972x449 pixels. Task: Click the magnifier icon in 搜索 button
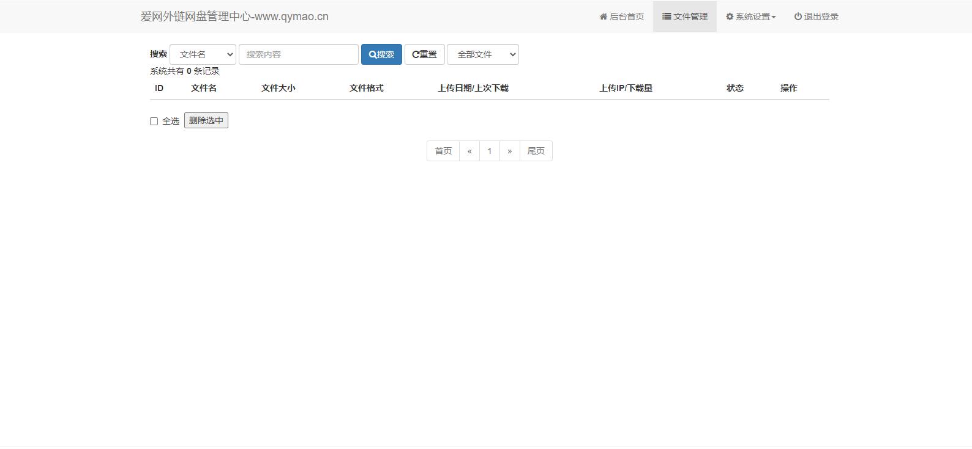tap(372, 54)
